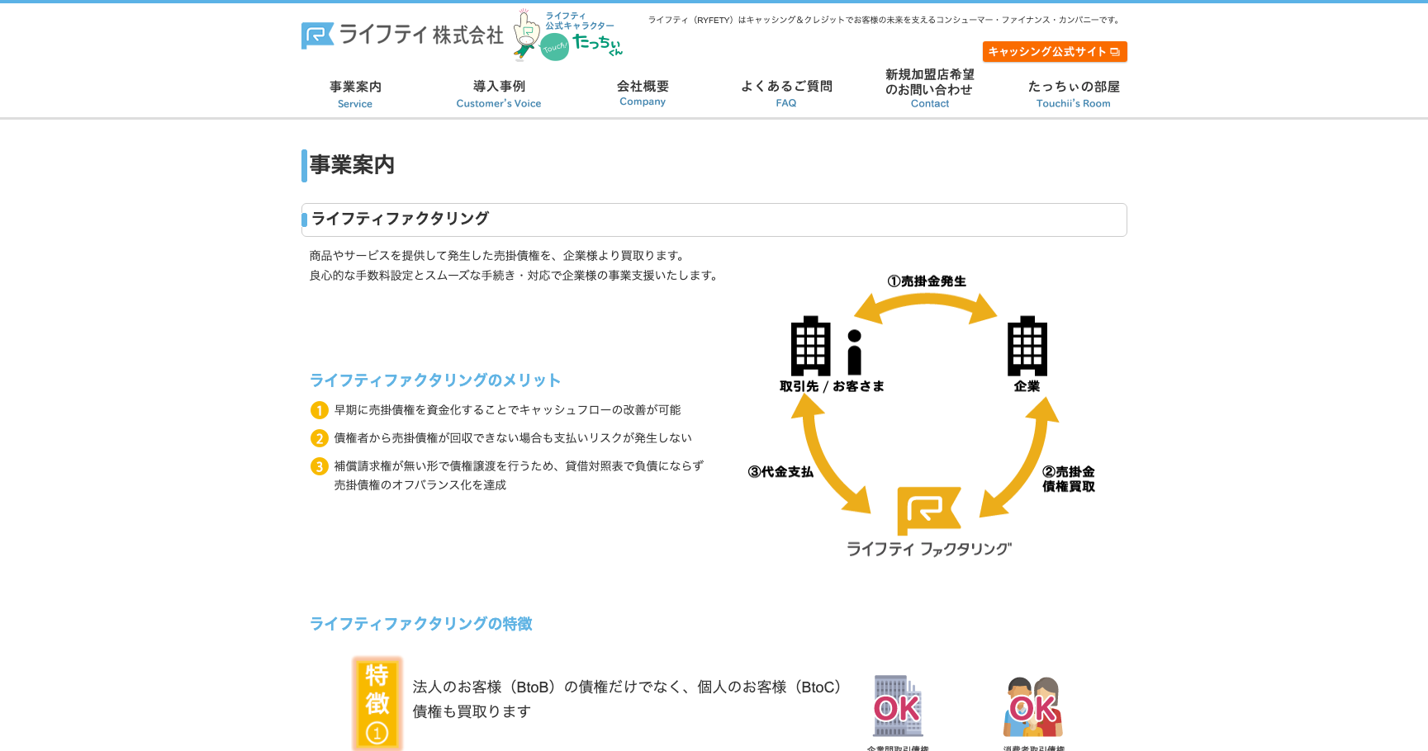Click the ライフティ株式会社 logo
The width and height of the screenshot is (1428, 751).
point(402,35)
